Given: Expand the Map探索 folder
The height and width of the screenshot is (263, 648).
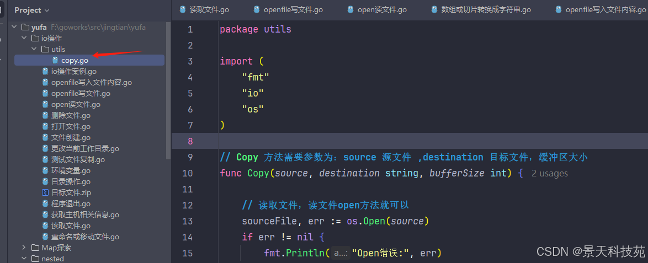Looking at the screenshot, I should coord(24,248).
